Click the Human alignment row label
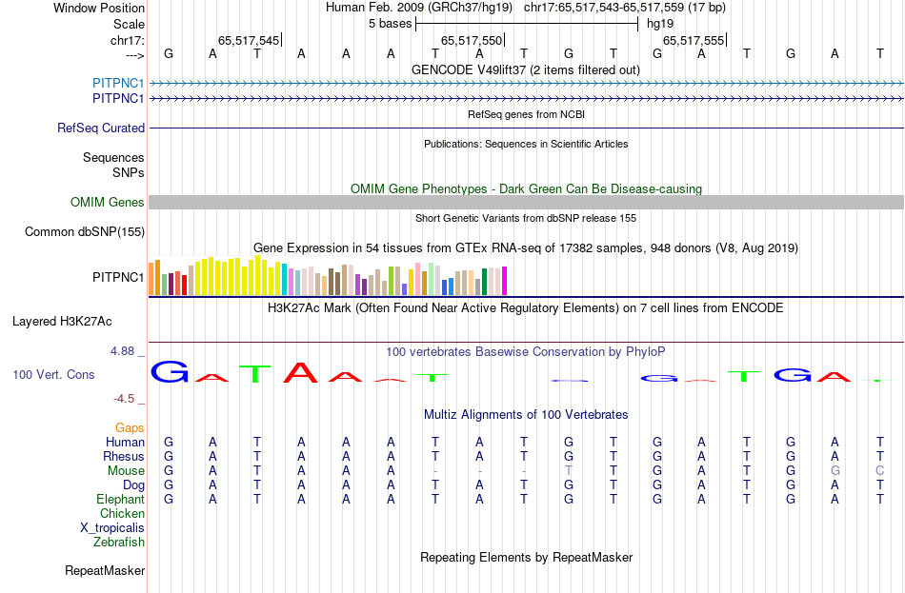The image size is (905, 593). point(125,442)
